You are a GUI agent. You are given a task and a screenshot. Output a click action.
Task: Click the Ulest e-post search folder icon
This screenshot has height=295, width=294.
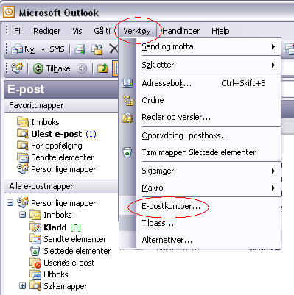tap(23, 134)
